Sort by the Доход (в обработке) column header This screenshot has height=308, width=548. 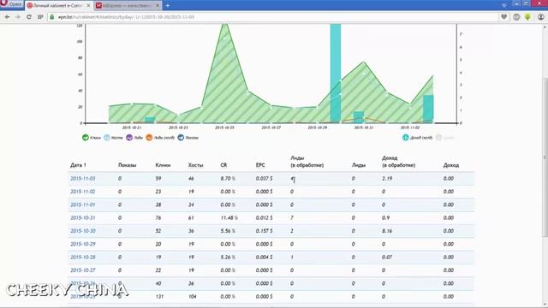pos(398,162)
